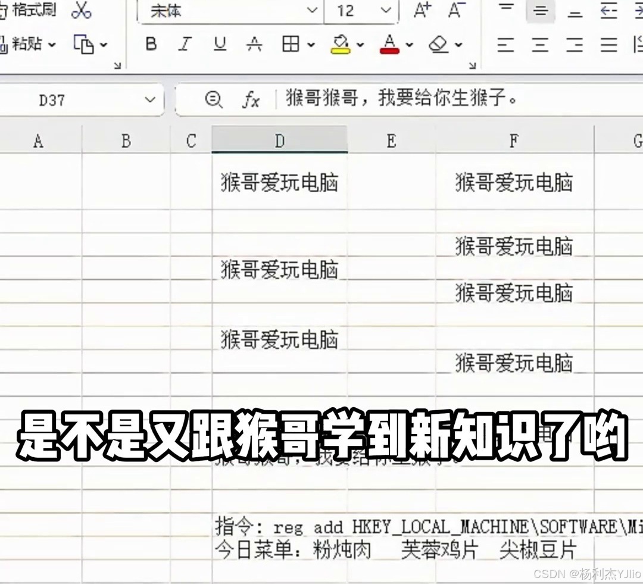Click formula bar text 猴哥猴哥，我要给你生猴子。

[x=401, y=98]
